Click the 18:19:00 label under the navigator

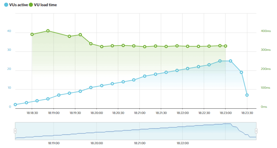pos(53,143)
